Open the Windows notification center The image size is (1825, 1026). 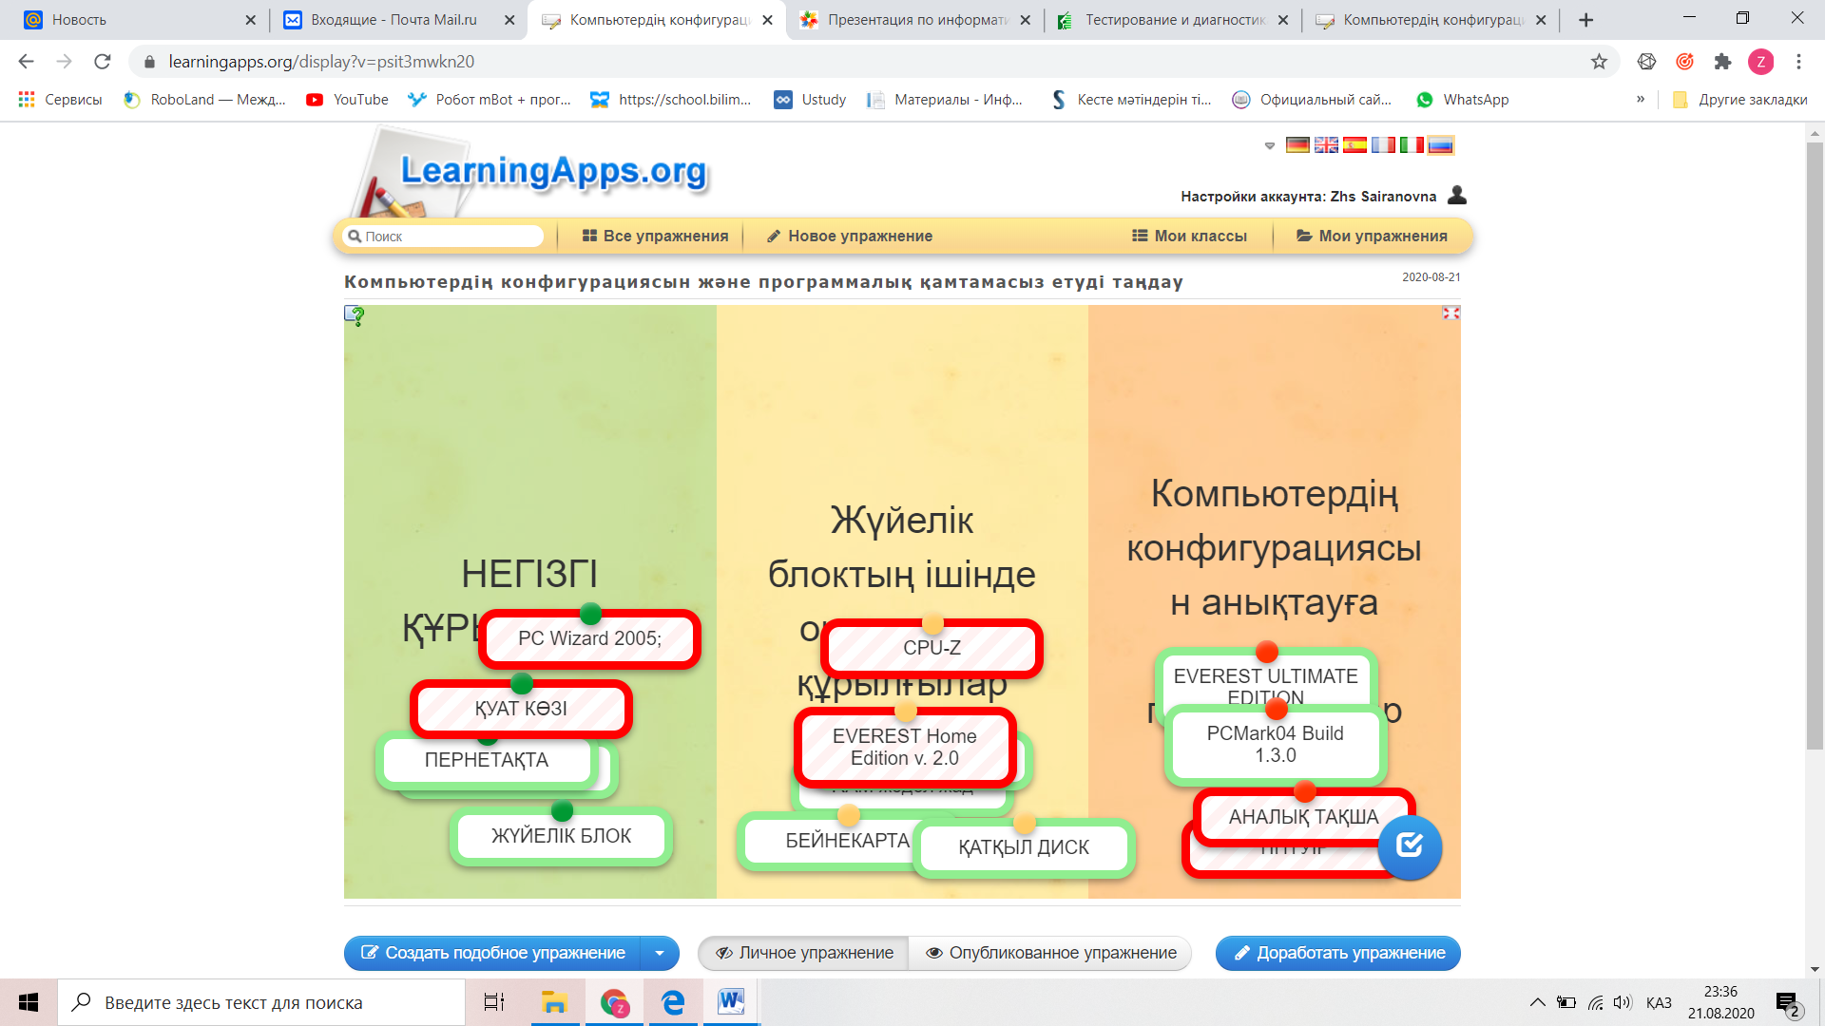click(1787, 1003)
